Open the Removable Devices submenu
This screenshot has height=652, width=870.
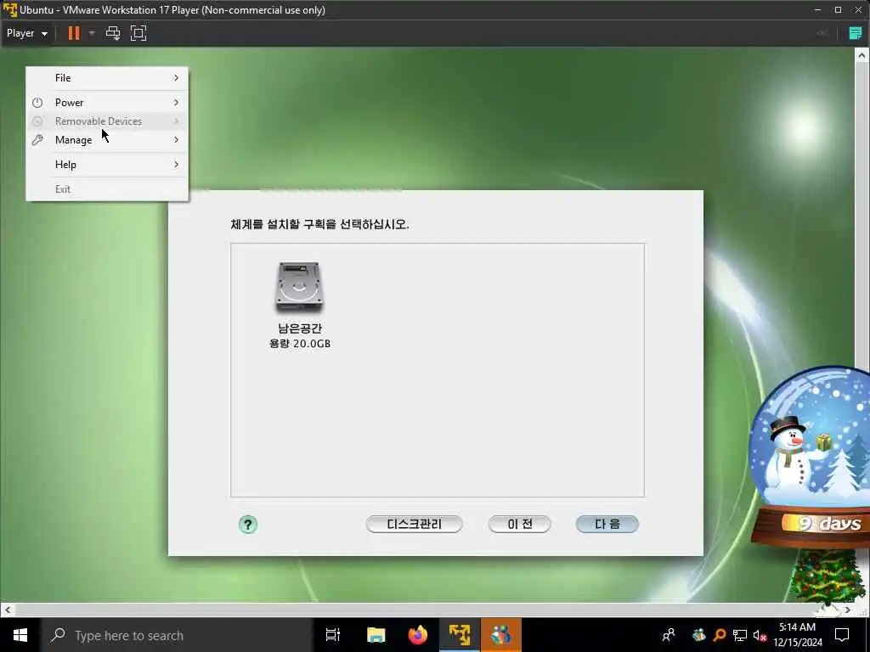pos(107,121)
